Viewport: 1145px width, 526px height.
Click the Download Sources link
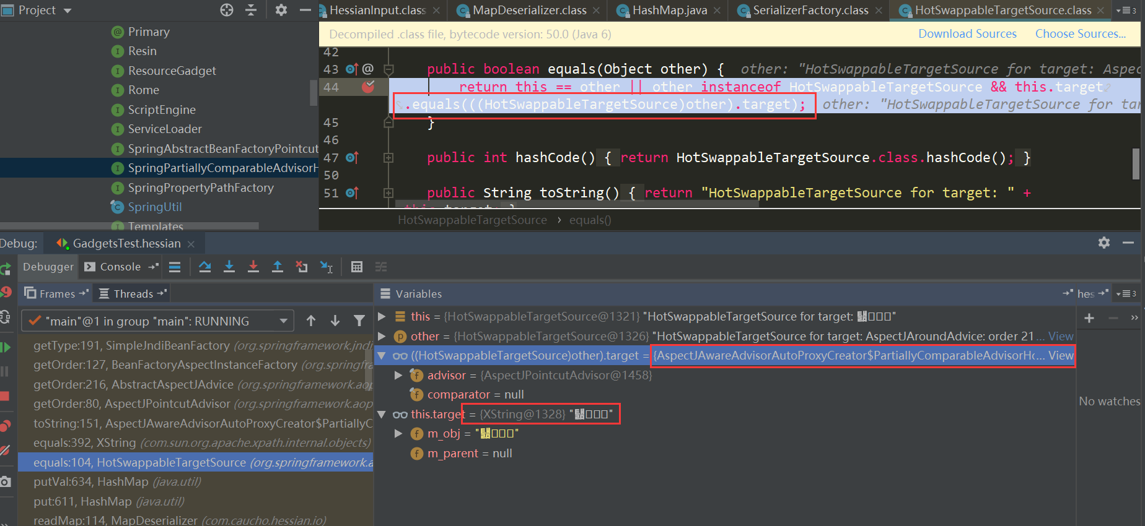(x=967, y=34)
